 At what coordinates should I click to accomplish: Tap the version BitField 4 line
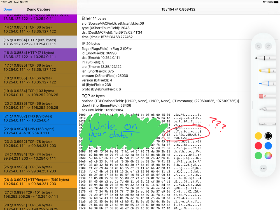[97, 80]
